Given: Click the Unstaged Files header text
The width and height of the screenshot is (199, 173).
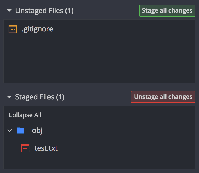Looking at the screenshot, I should [x=38, y=11].
